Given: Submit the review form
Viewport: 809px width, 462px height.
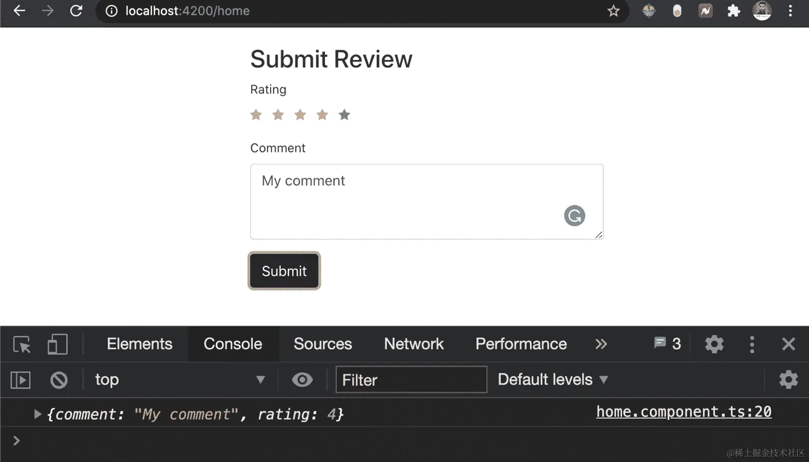Looking at the screenshot, I should coord(284,271).
